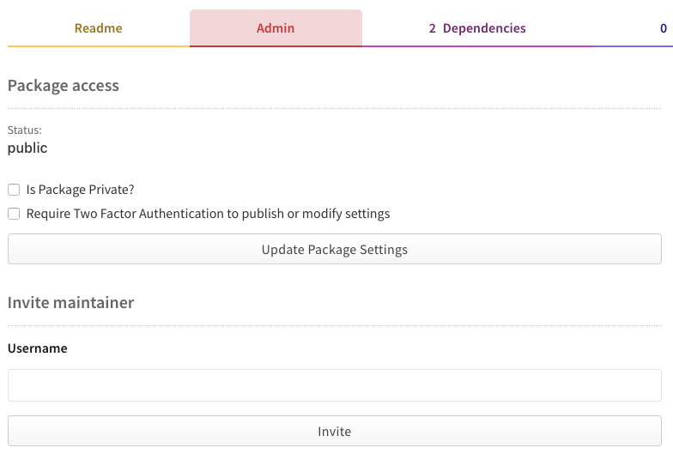Click the "Is Package Private?" label text
This screenshot has height=460, width=673.
click(81, 190)
